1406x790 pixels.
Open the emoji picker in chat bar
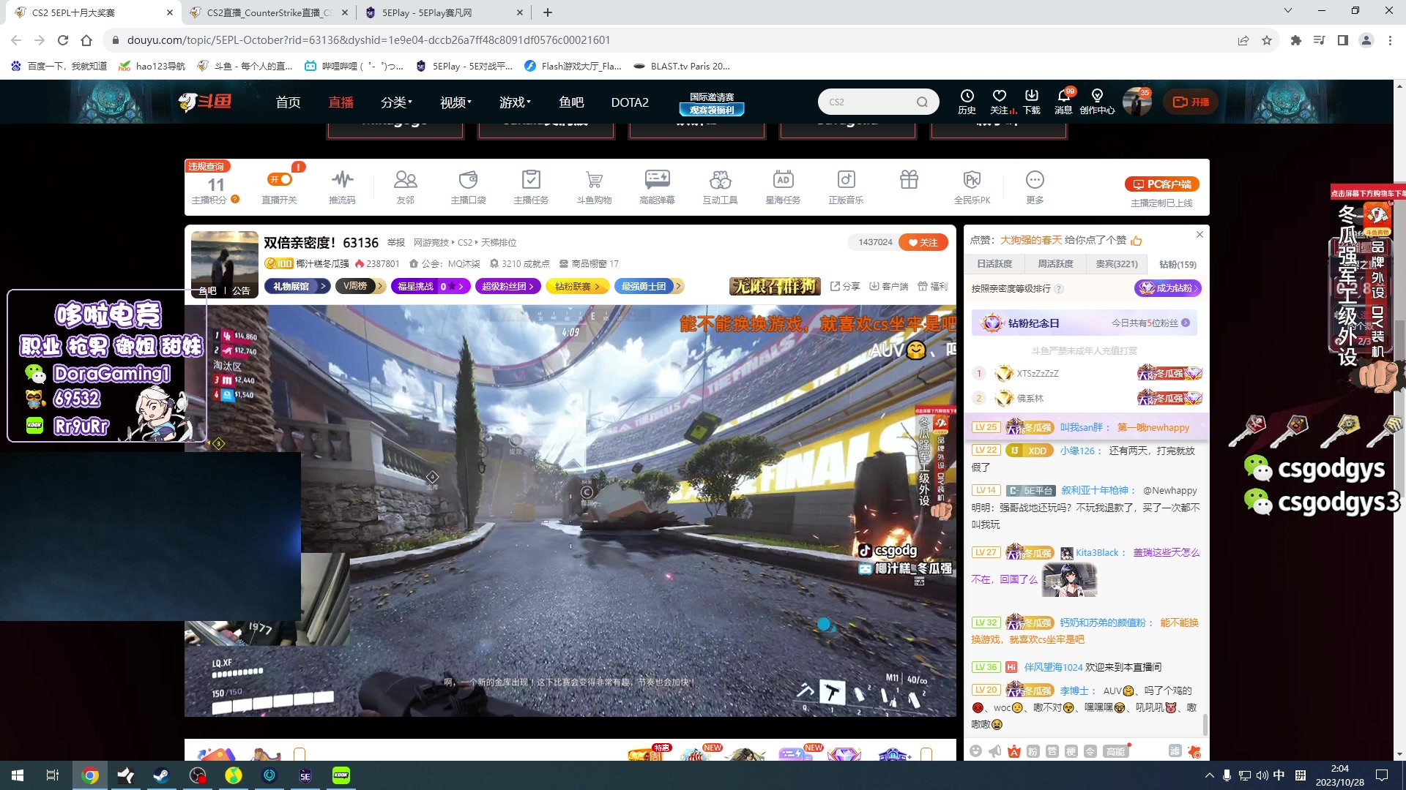pyautogui.click(x=975, y=750)
